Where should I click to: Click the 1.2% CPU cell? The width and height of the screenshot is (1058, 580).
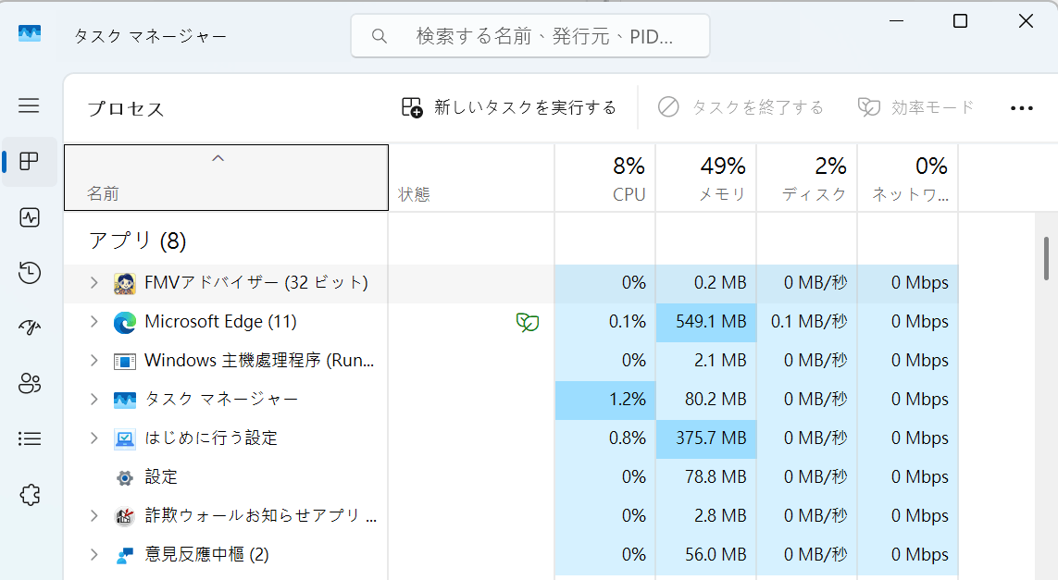[605, 400]
